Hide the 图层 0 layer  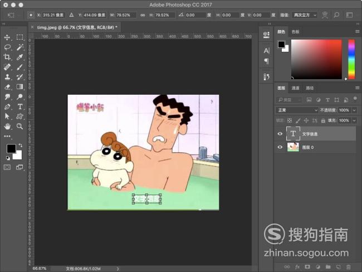pos(280,147)
